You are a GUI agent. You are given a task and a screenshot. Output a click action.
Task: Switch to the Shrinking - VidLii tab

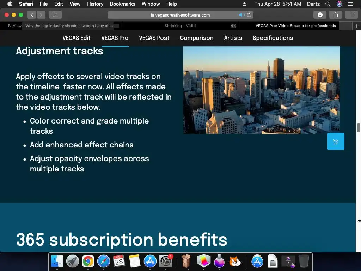click(180, 26)
